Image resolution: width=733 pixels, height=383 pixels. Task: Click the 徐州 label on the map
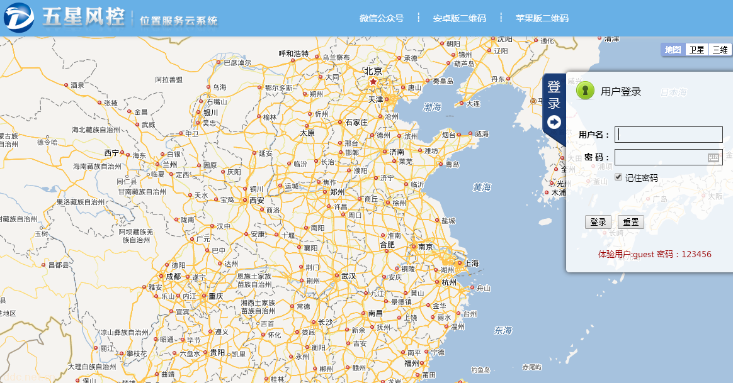(399, 203)
